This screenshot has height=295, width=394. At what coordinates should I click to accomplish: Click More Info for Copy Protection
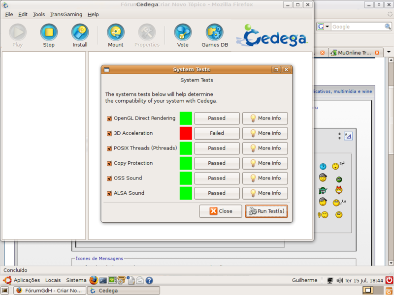coord(265,163)
